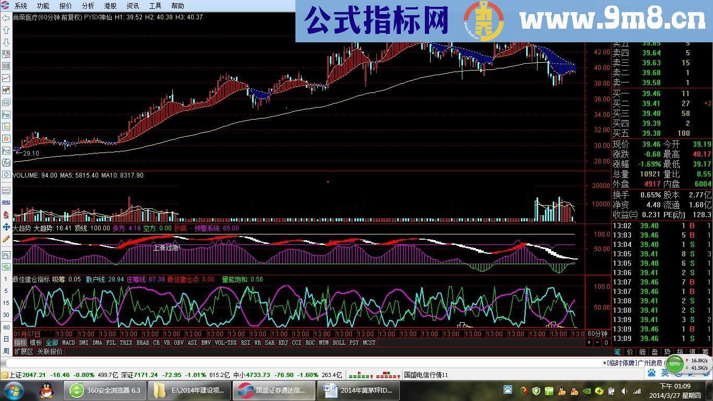Viewport: 713px width, 401px height.
Task: Open 关联报价 from the bottom bar
Action: (50, 352)
